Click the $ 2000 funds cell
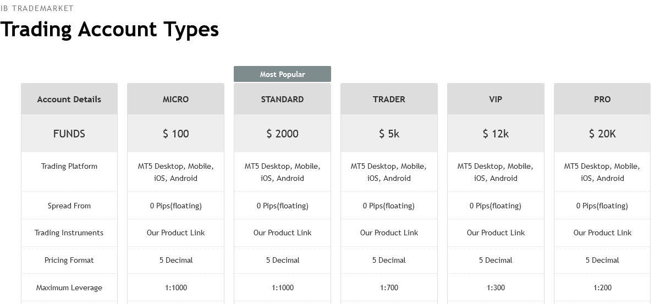 coord(282,134)
